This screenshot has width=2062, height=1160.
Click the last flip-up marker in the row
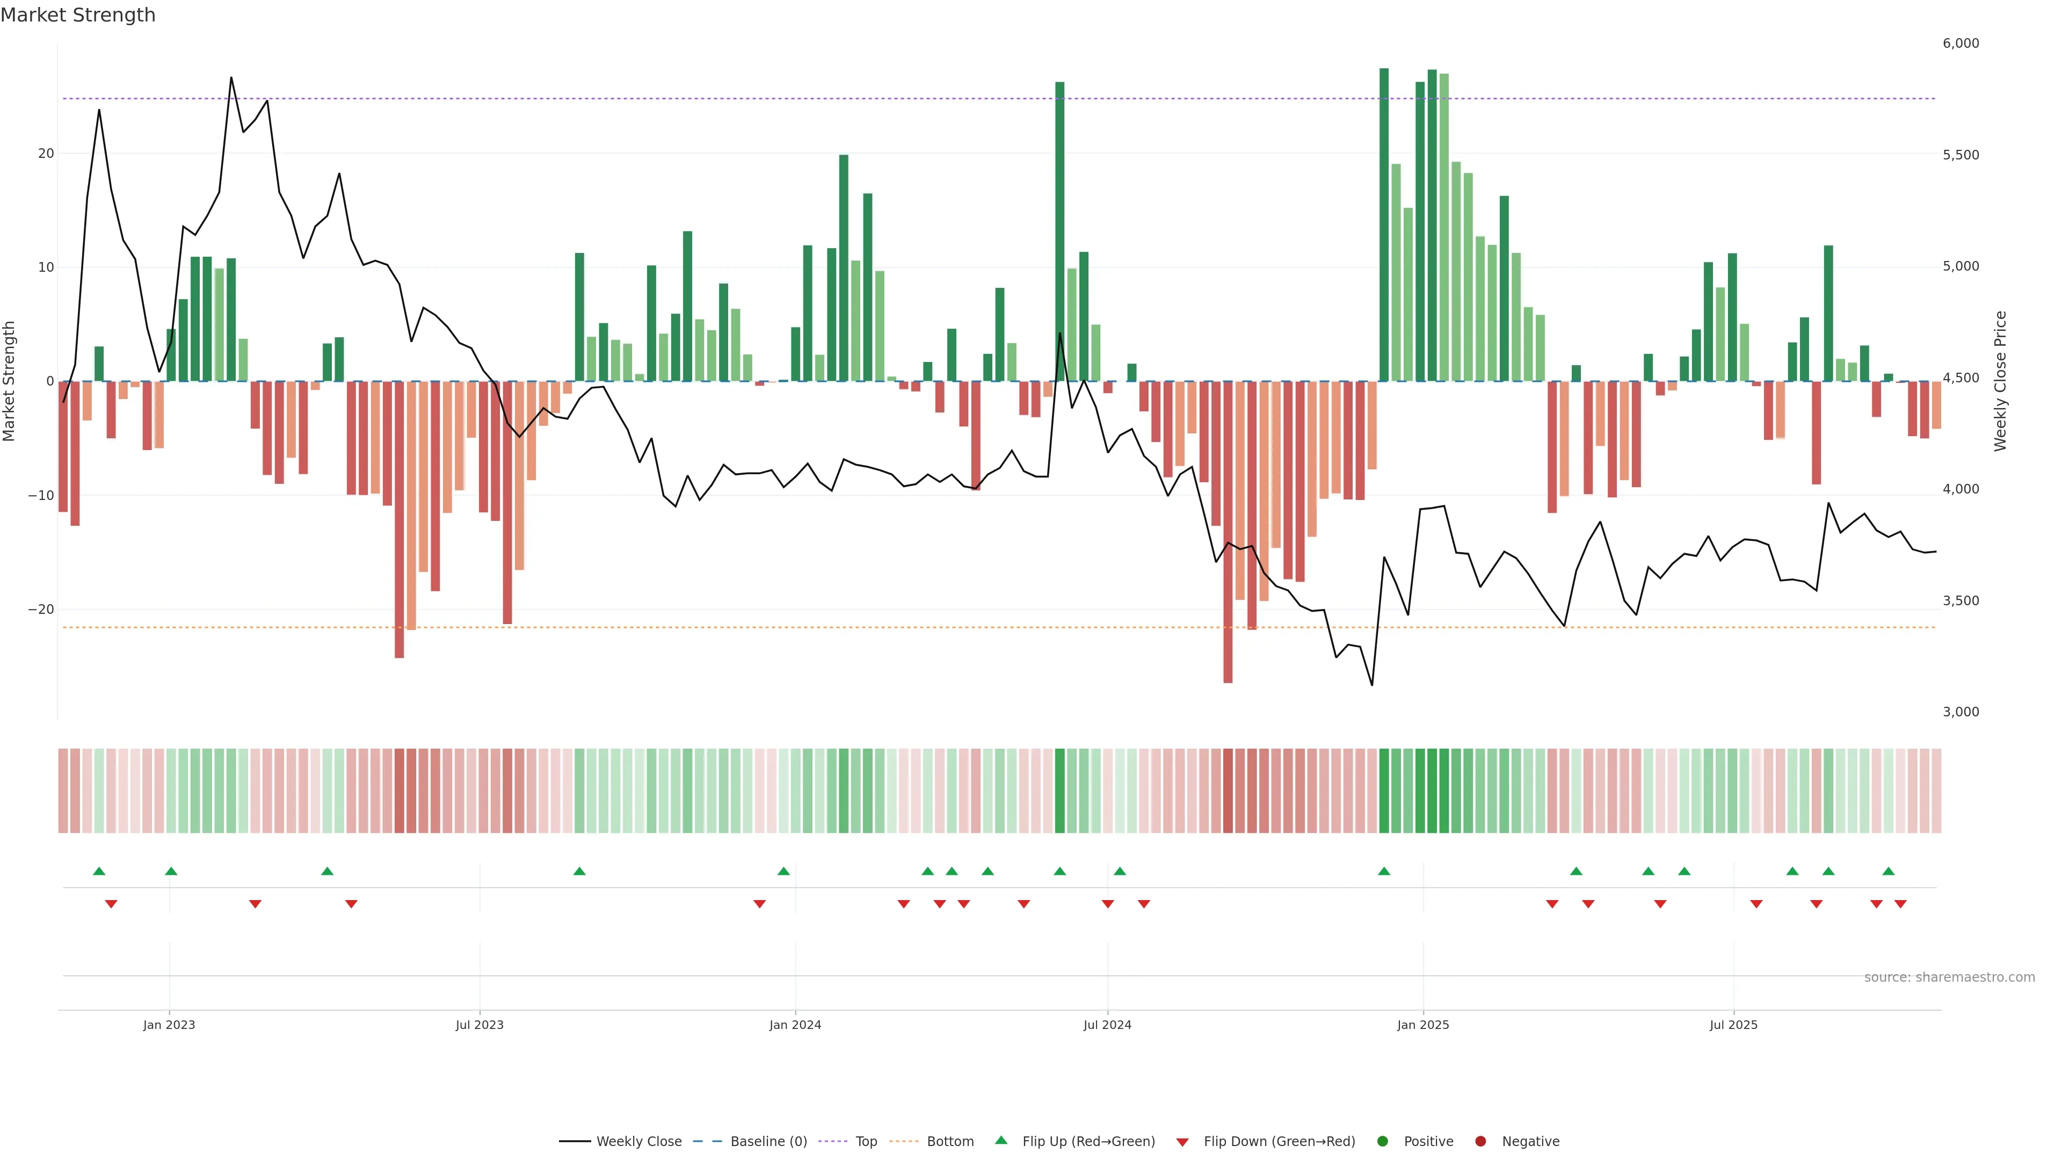(x=1889, y=871)
